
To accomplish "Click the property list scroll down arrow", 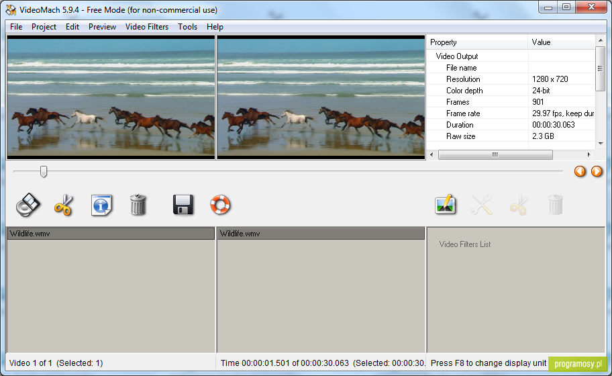I will pyautogui.click(x=601, y=144).
